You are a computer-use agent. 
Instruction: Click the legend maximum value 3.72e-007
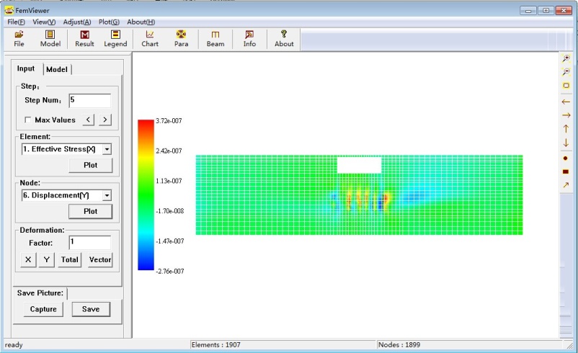169,121
